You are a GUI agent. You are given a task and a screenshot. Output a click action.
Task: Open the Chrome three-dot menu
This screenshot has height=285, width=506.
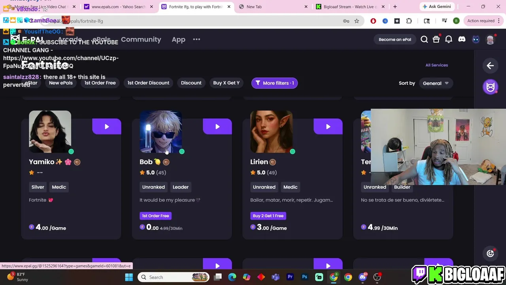coord(498,21)
